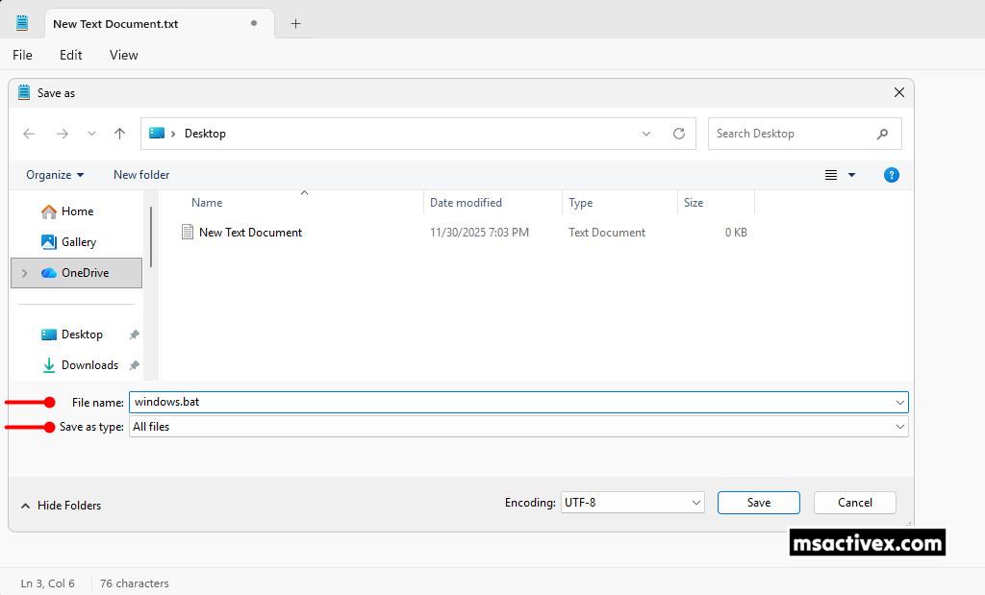Open the Downloads quick access folder
985x595 pixels.
click(x=89, y=365)
